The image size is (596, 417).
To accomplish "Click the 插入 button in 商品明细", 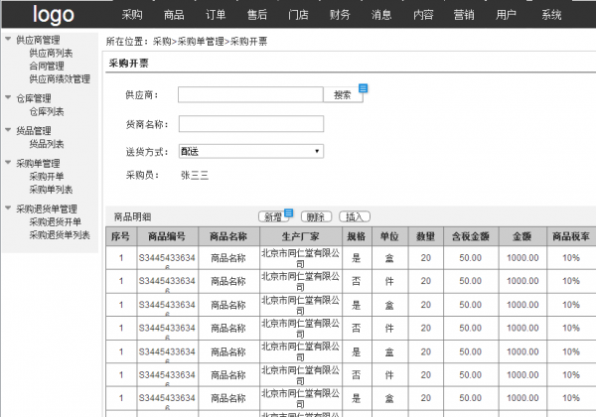I will [x=355, y=216].
